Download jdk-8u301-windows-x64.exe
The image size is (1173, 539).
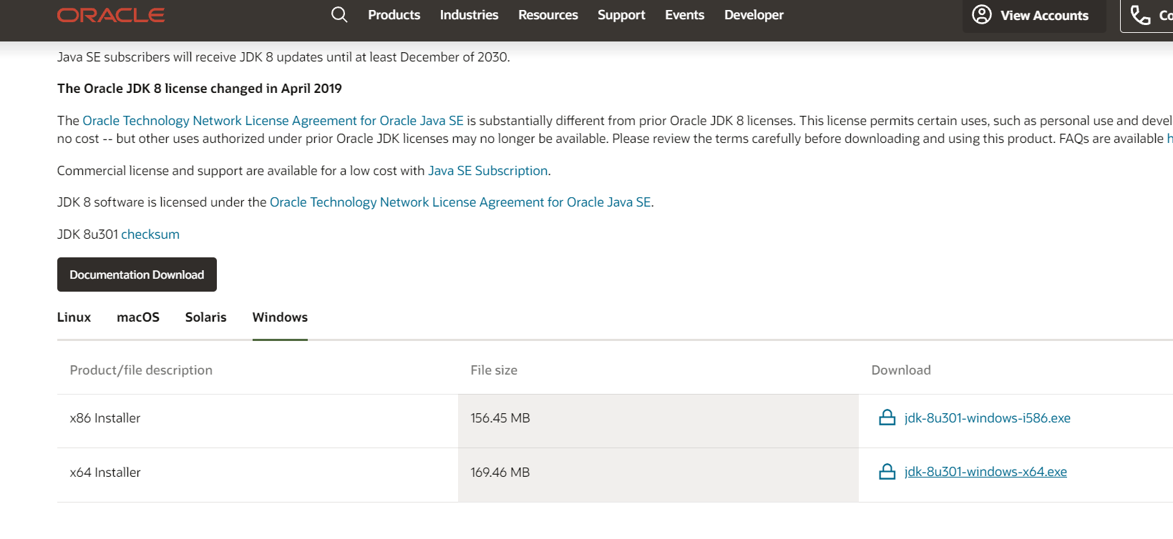985,472
